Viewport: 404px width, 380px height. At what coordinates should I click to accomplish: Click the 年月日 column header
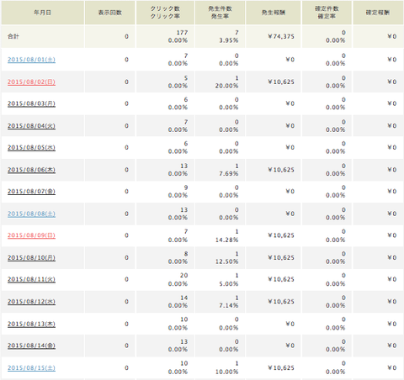(x=43, y=13)
